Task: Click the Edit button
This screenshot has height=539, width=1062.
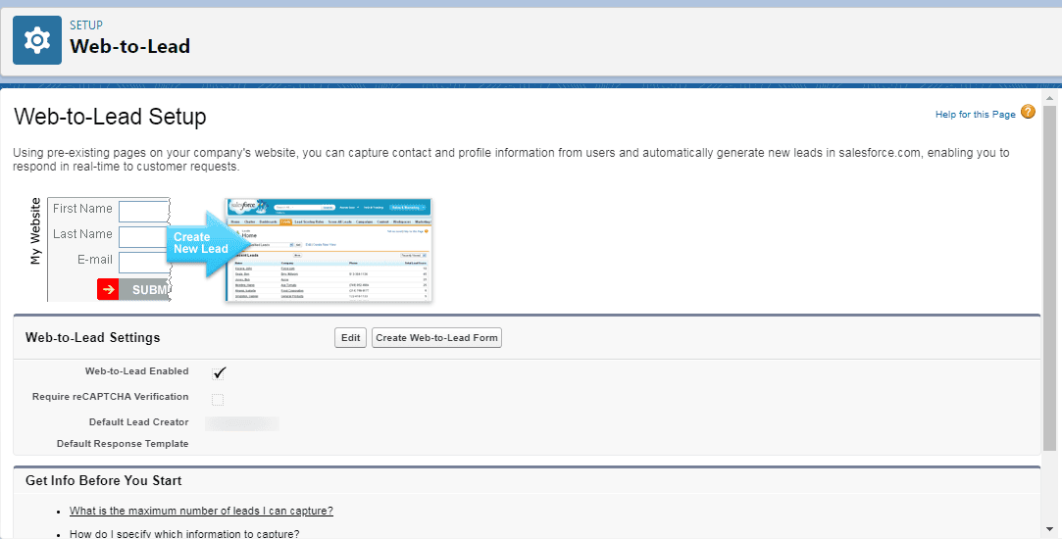Action: coord(350,338)
